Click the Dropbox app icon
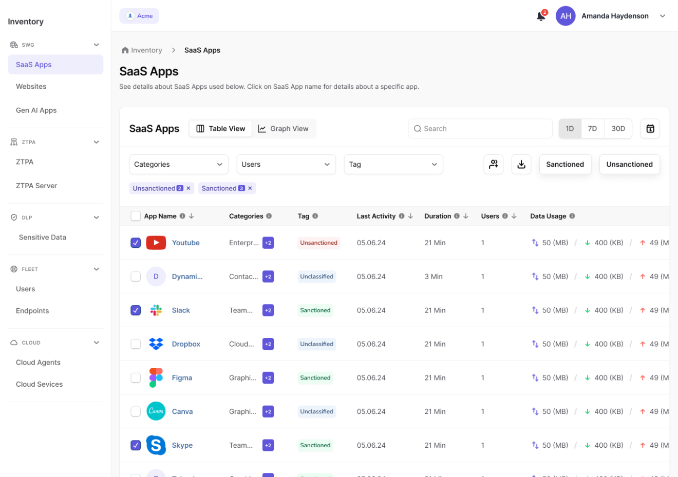 [156, 344]
